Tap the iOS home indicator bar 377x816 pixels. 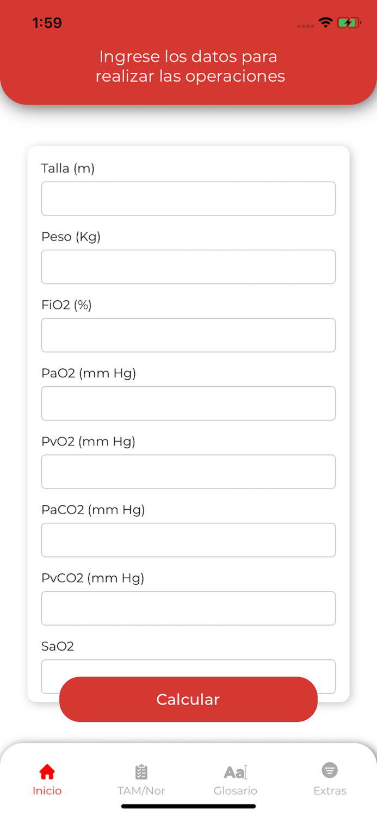188,806
